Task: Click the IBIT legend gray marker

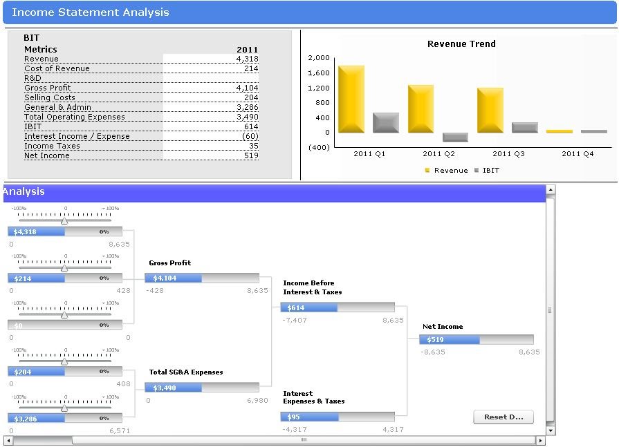Action: pyautogui.click(x=477, y=170)
